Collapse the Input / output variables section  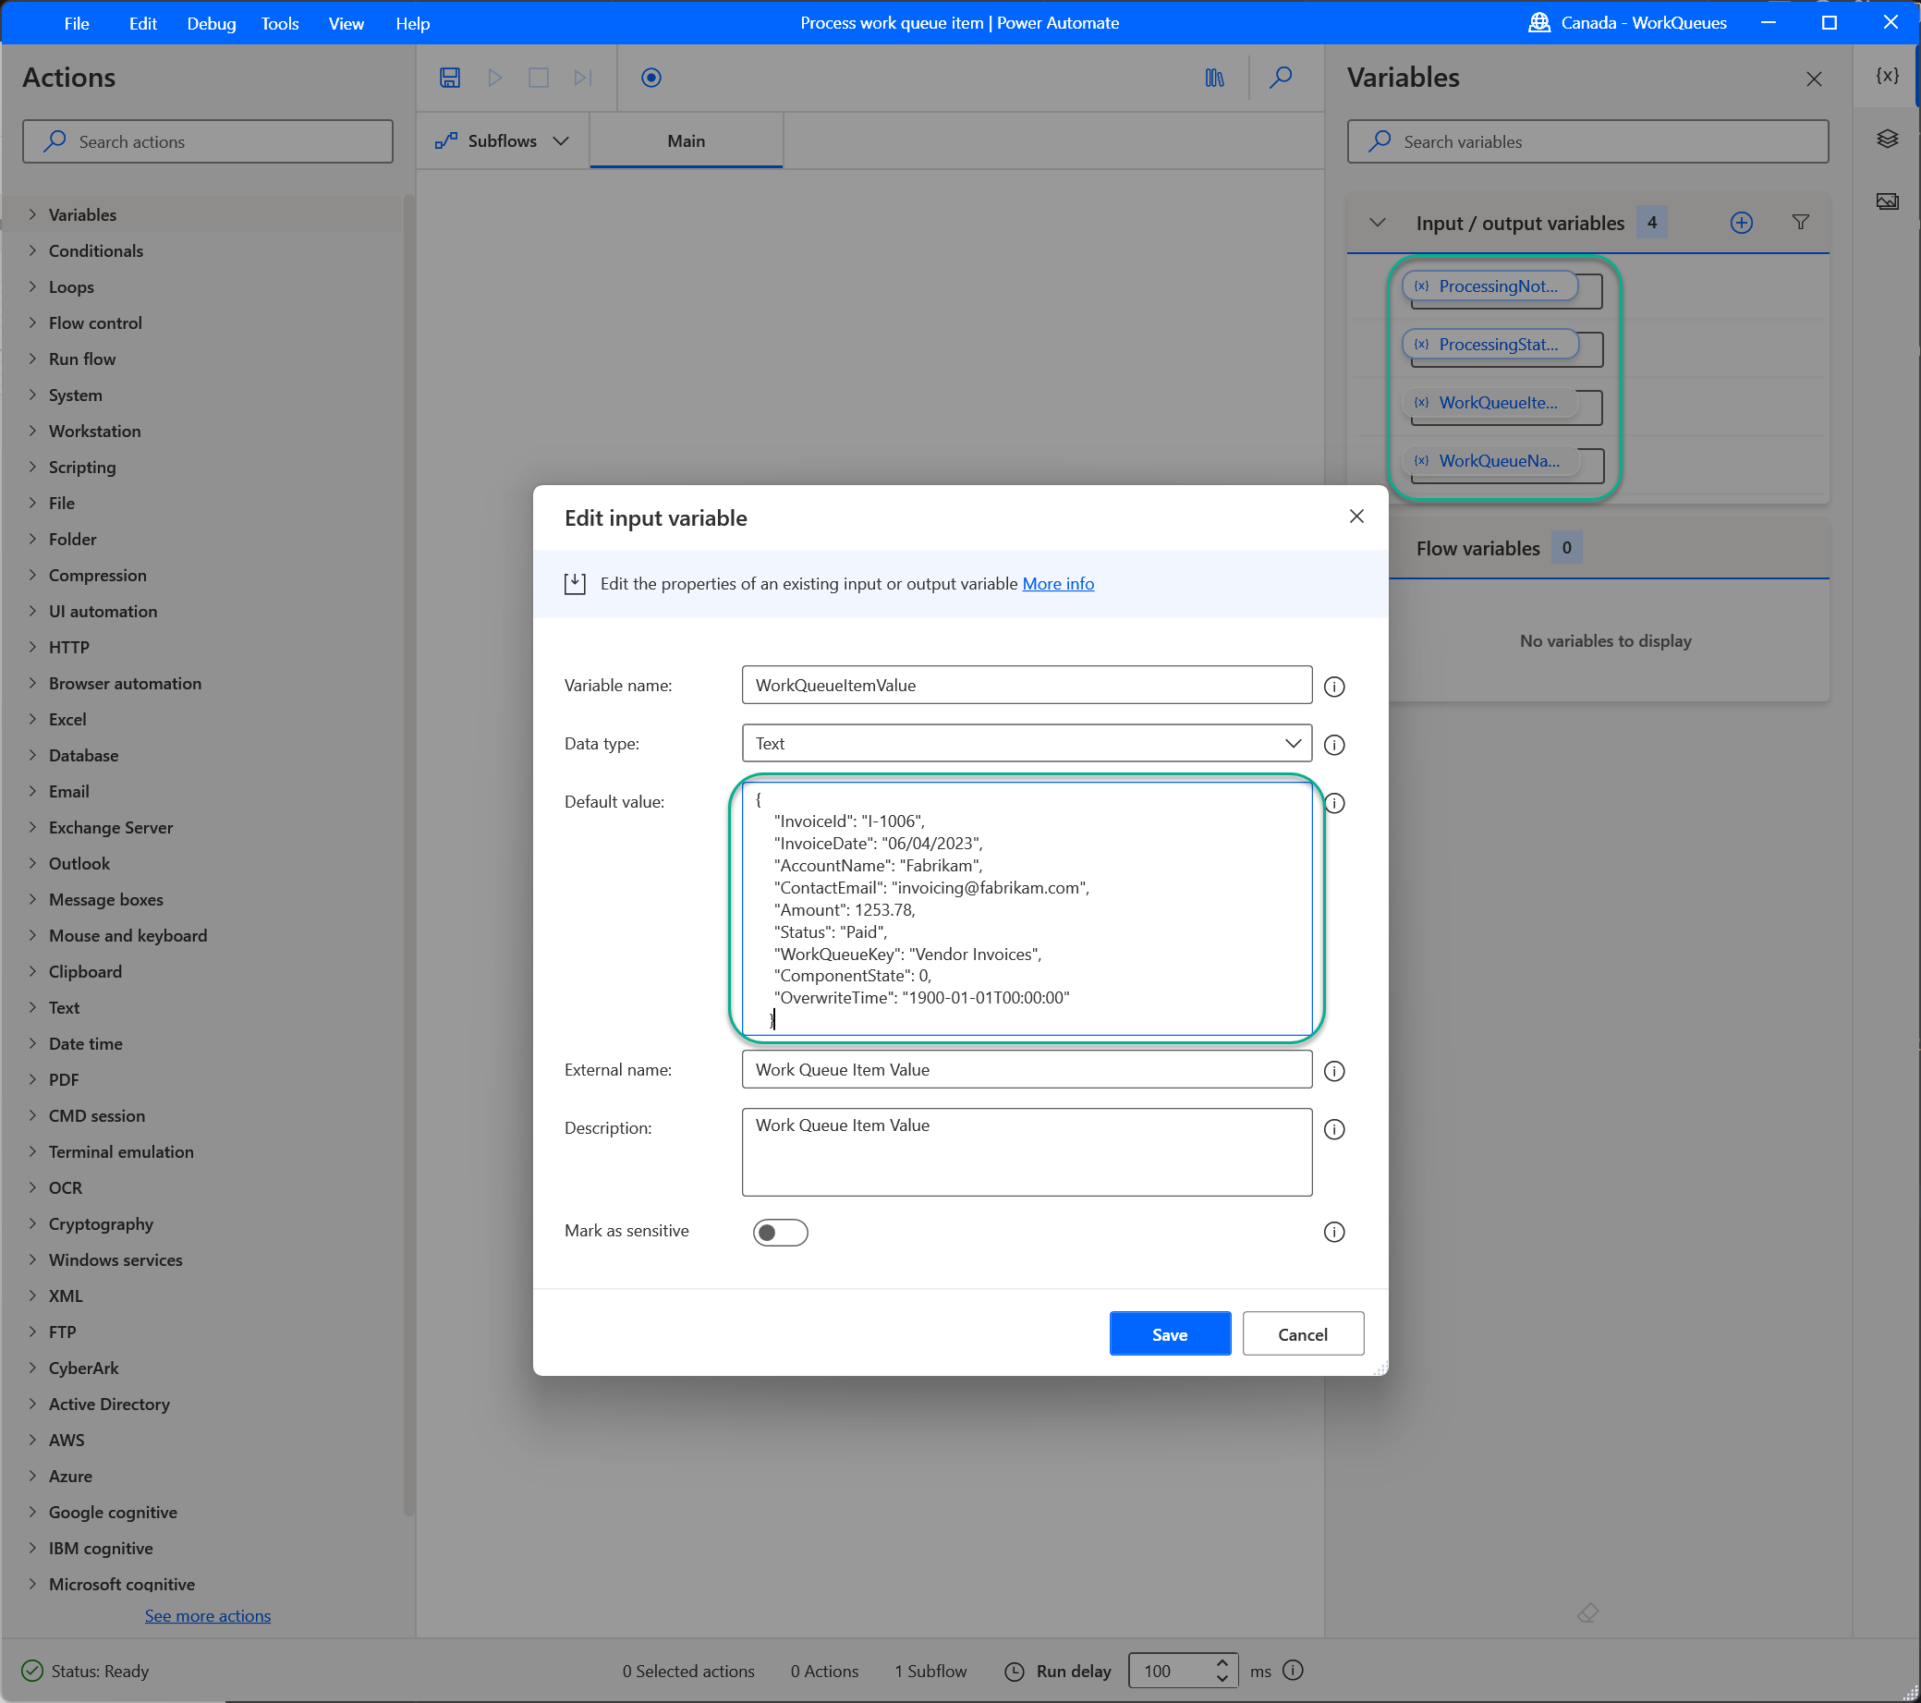click(x=1377, y=223)
